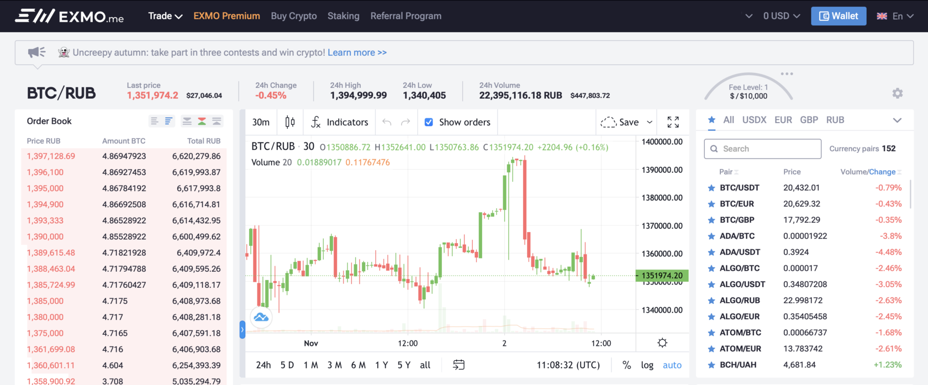The image size is (928, 385).
Task: Switch to the RUB pairs tab
Action: click(835, 120)
